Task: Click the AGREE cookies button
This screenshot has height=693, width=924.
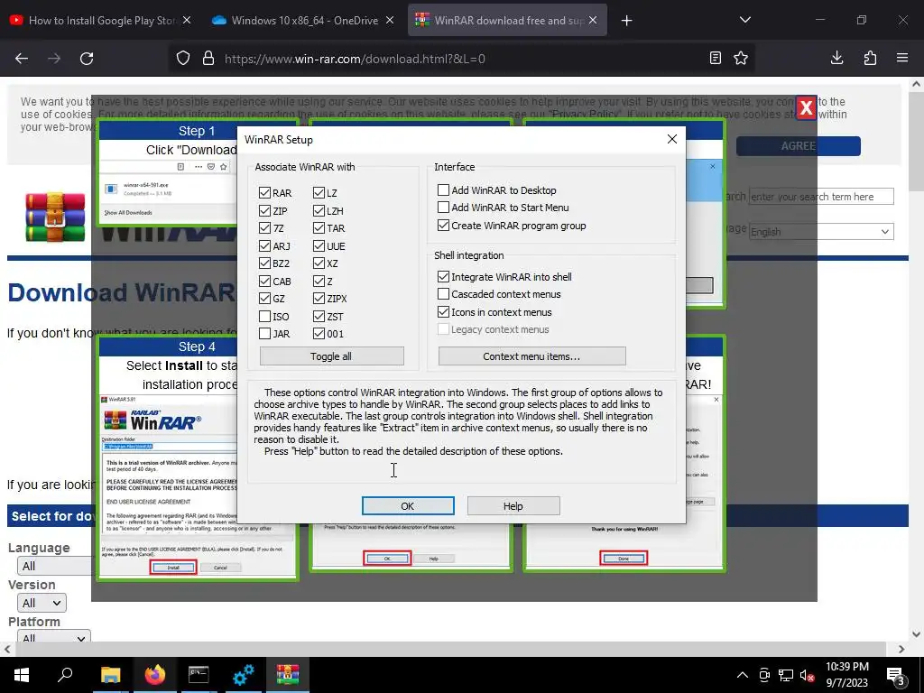Action: [x=798, y=146]
